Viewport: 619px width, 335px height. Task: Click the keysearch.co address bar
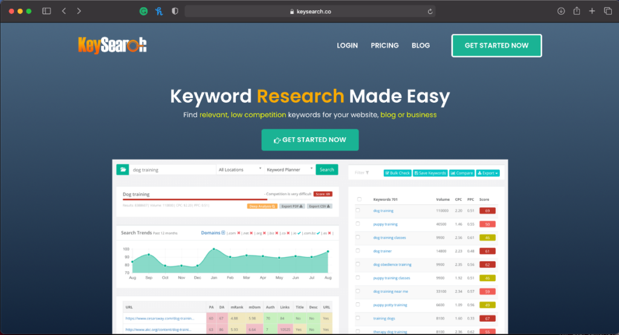[x=310, y=11]
